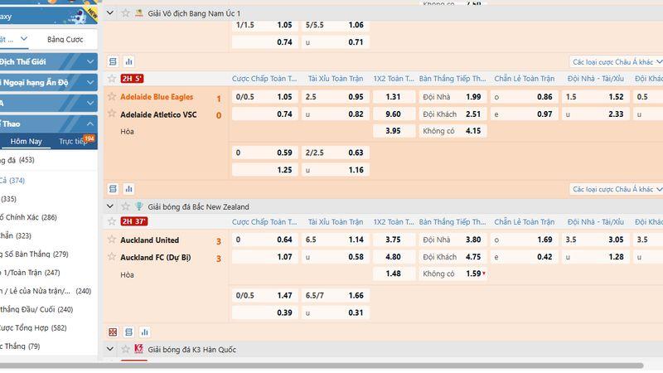663x373 pixels.
Task: Open the stats chart icon below the Auckland match
Action: [x=144, y=332]
